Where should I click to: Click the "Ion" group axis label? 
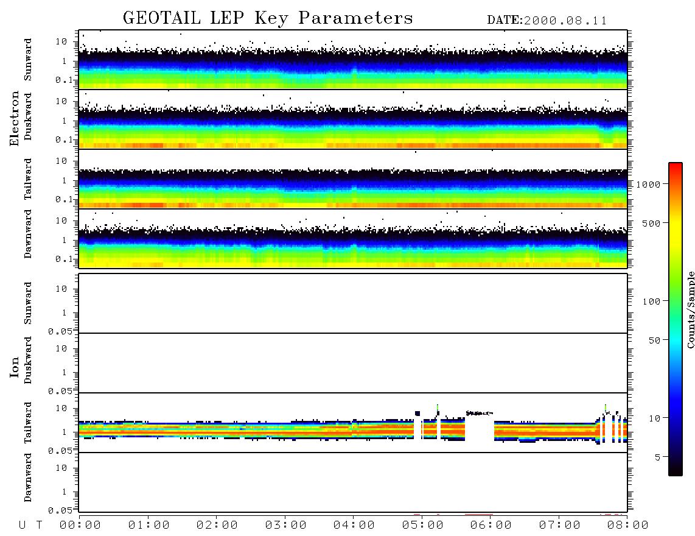14,367
